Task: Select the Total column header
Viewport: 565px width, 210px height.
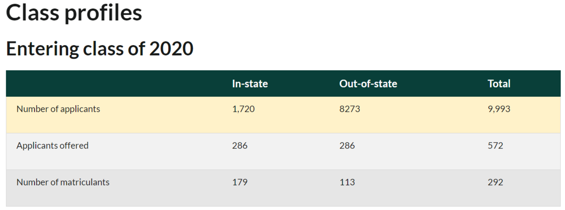Action: pyautogui.click(x=499, y=84)
